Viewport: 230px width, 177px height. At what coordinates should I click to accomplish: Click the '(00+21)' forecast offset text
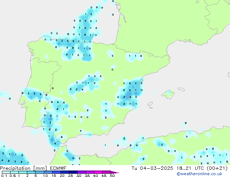[x=217, y=168]
